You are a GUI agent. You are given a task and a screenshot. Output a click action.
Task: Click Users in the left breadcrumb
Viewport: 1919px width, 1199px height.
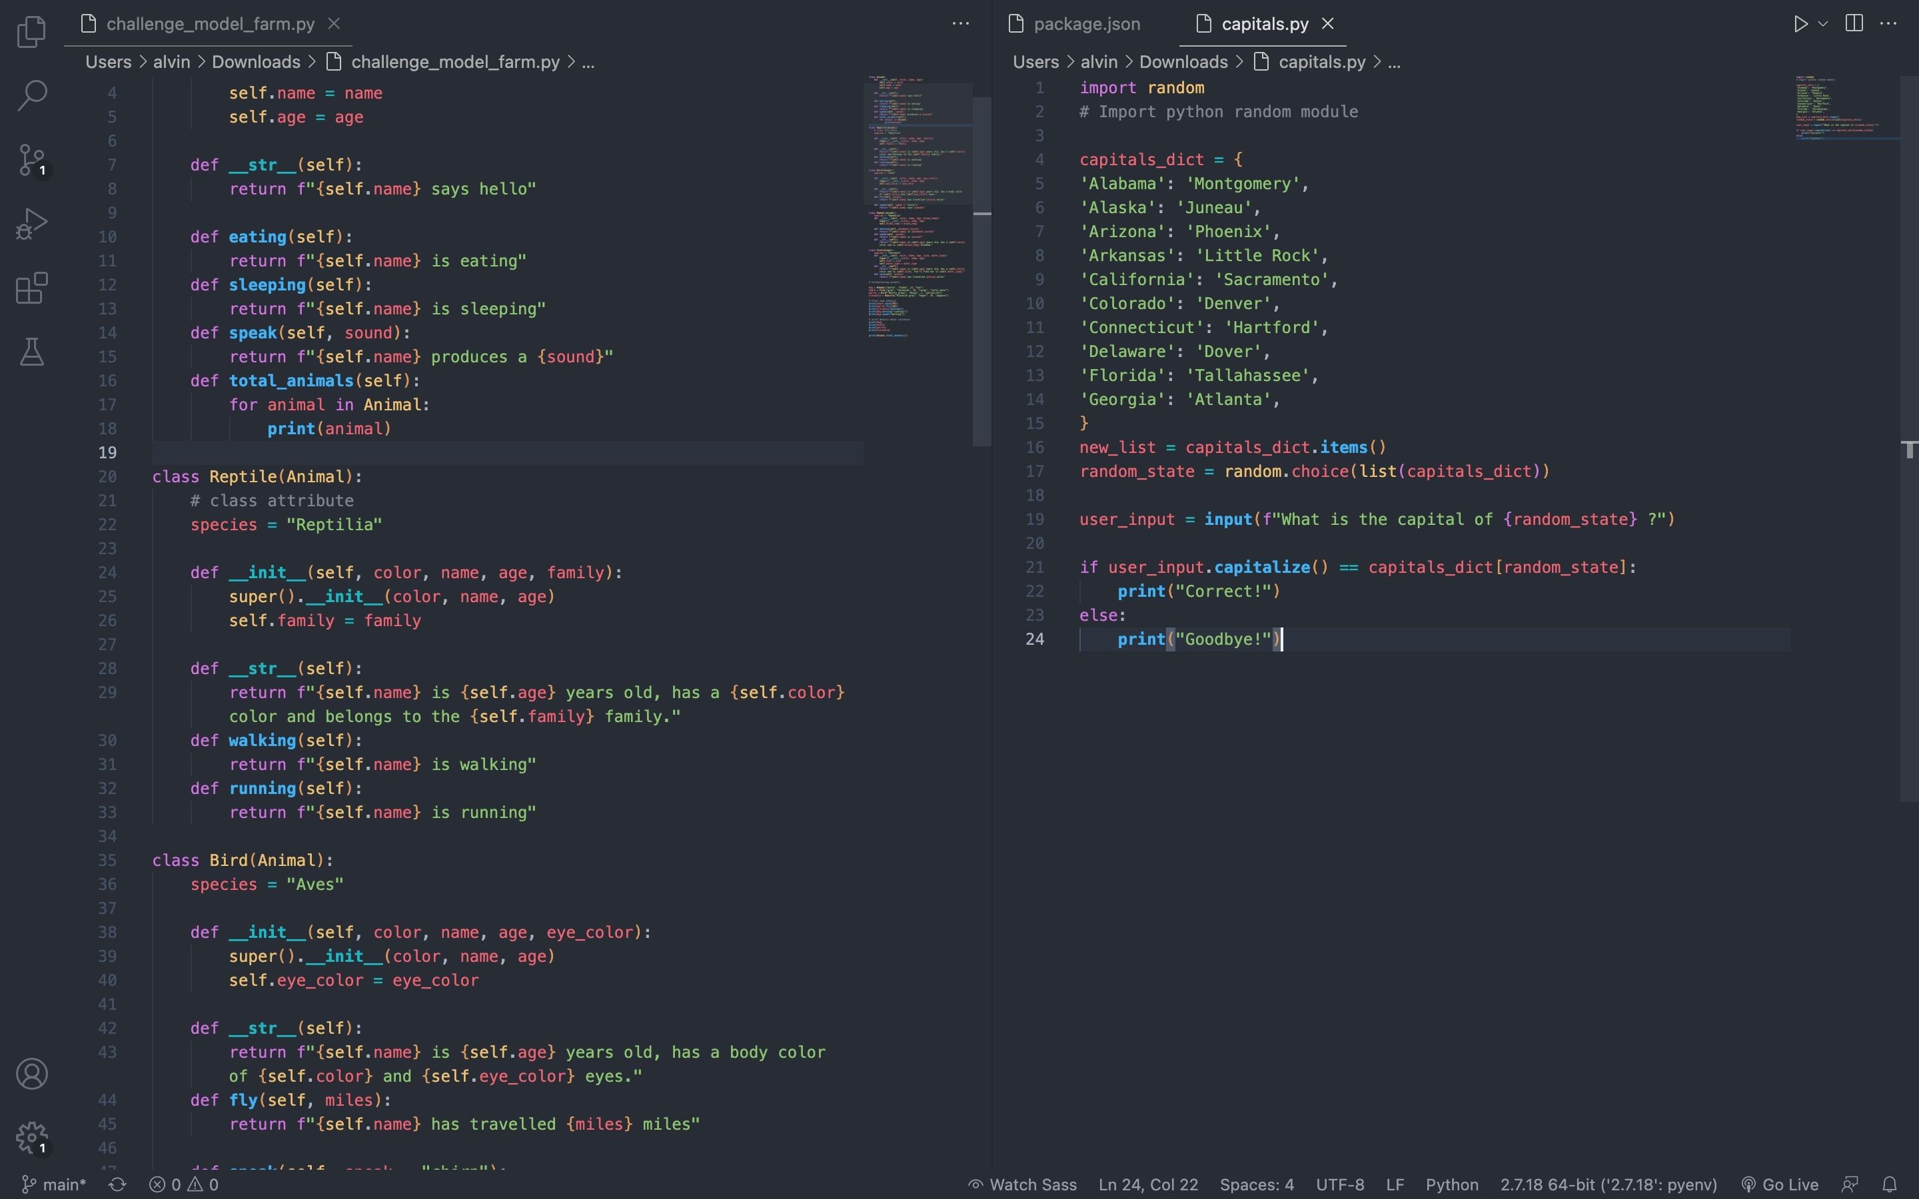pyautogui.click(x=109, y=62)
